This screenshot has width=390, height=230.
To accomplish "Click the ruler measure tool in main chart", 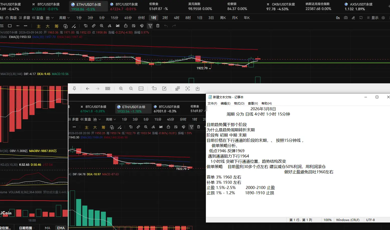I will [x=94, y=26].
